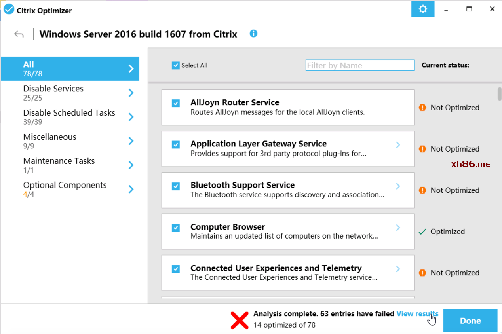Open the Maintenance Tasks category
The width and height of the screenshot is (502, 334).
pos(70,165)
